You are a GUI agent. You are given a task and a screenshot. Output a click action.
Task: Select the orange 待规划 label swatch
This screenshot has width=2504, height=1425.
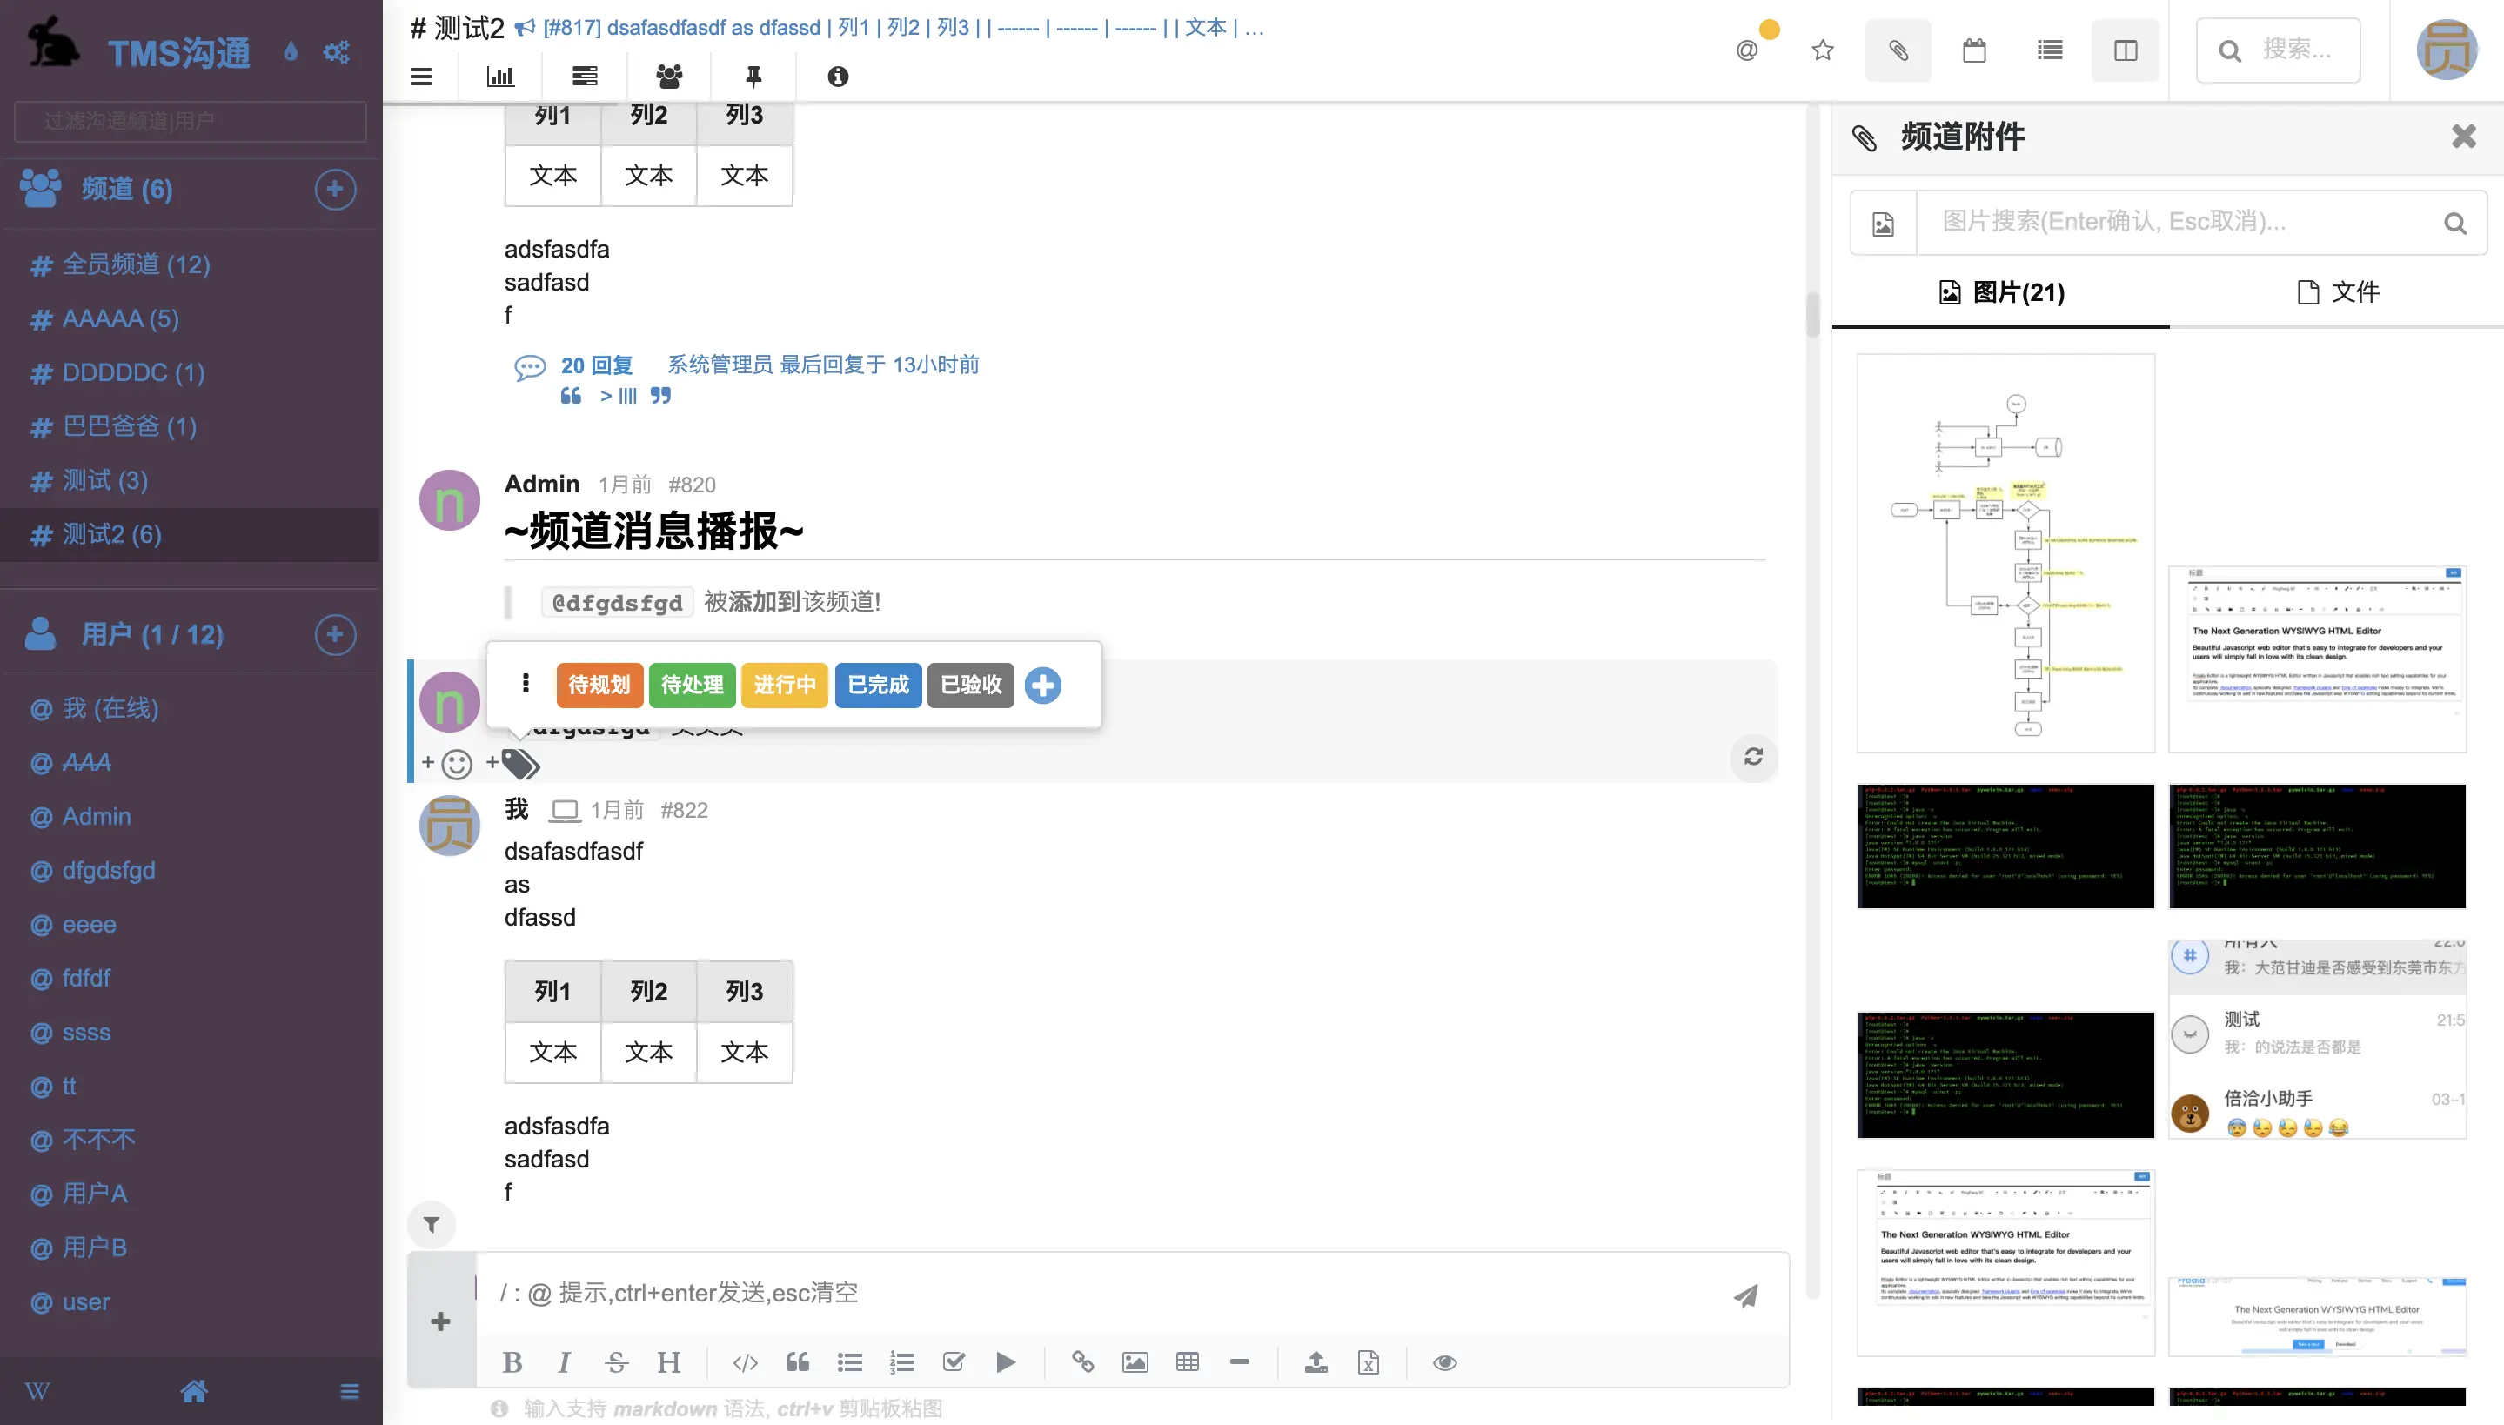point(599,684)
